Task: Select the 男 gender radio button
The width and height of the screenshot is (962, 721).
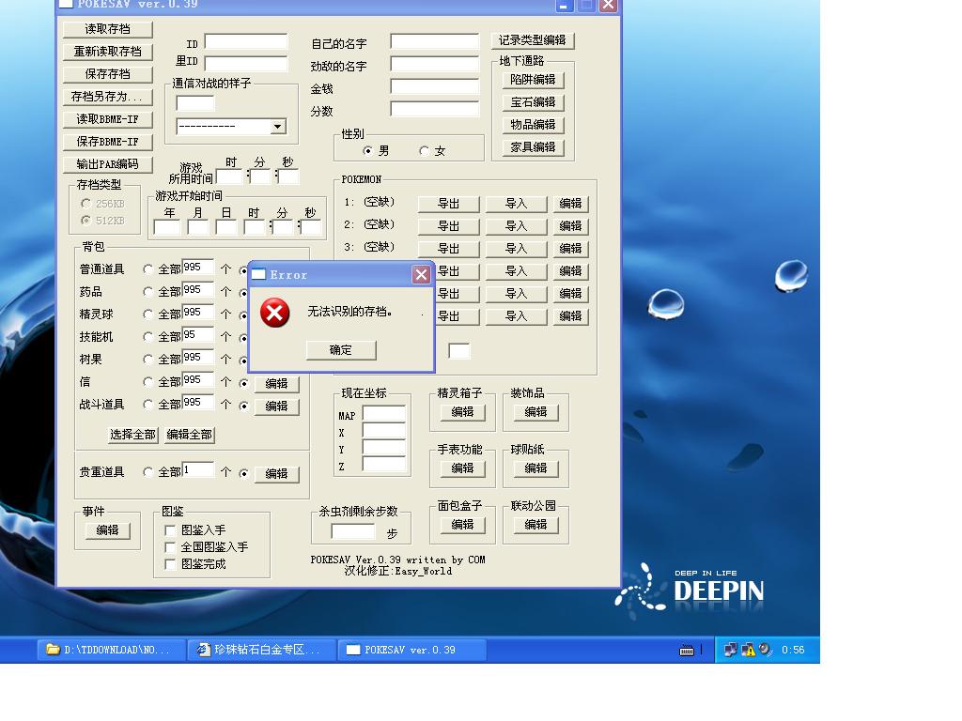Action: 368,151
